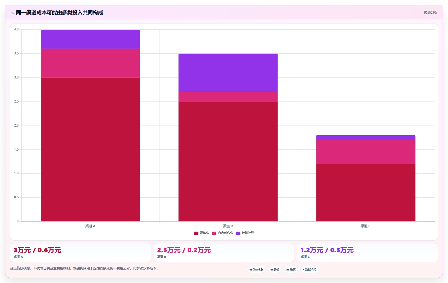Click the 媒体费 legend label
The image size is (448, 283).
pyautogui.click(x=205, y=233)
